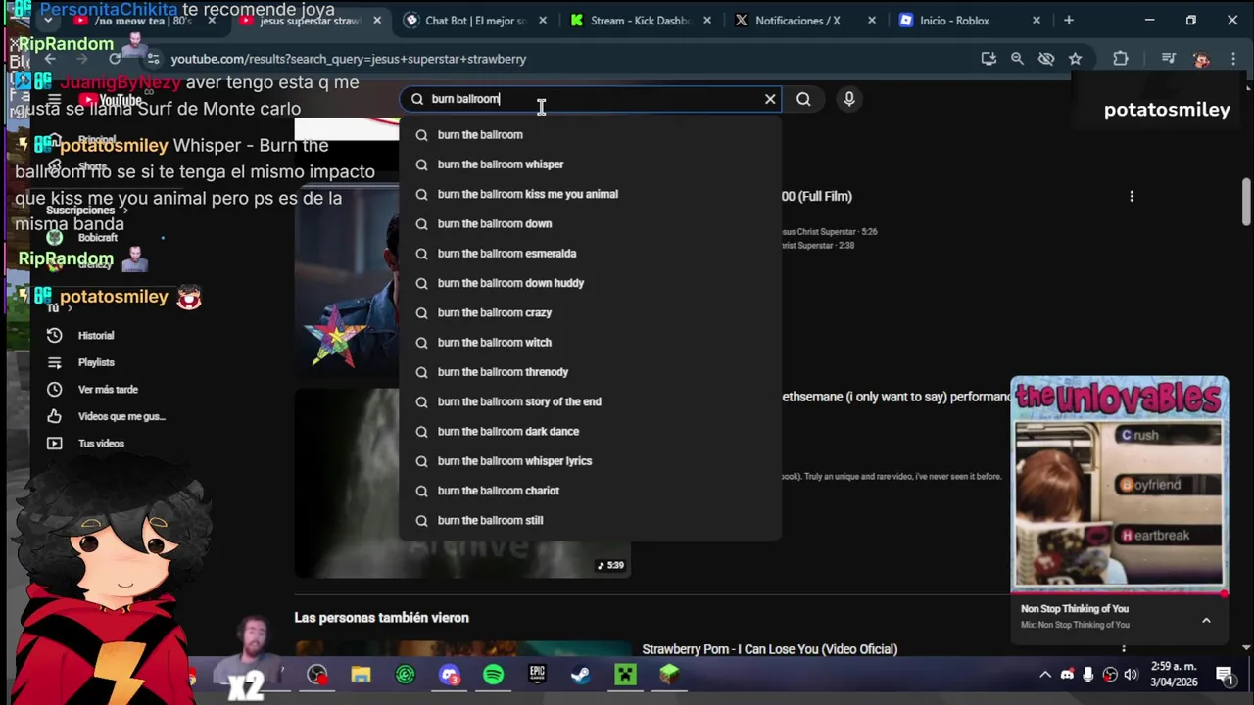Clear the YouTube search box text
This screenshot has height=705, width=1254.
click(770, 99)
